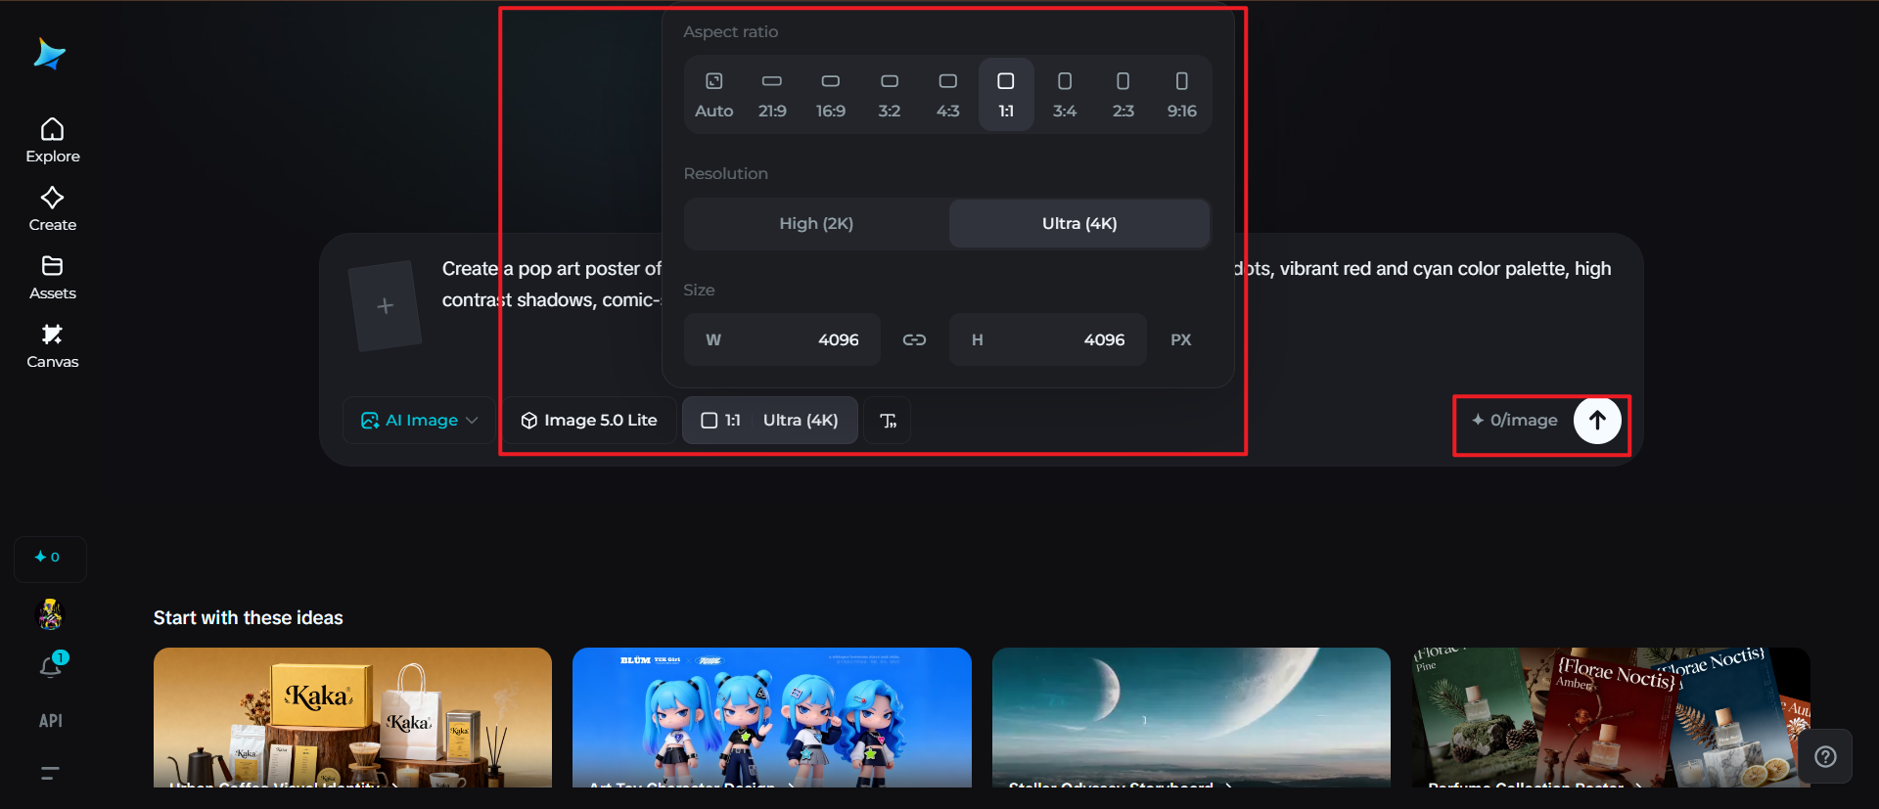Pick the 3:2 aspect ratio
Viewport: 1879px width, 809px height.
pyautogui.click(x=890, y=94)
